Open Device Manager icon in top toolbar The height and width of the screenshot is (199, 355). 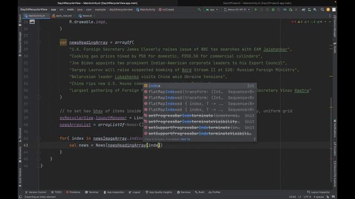310,10
